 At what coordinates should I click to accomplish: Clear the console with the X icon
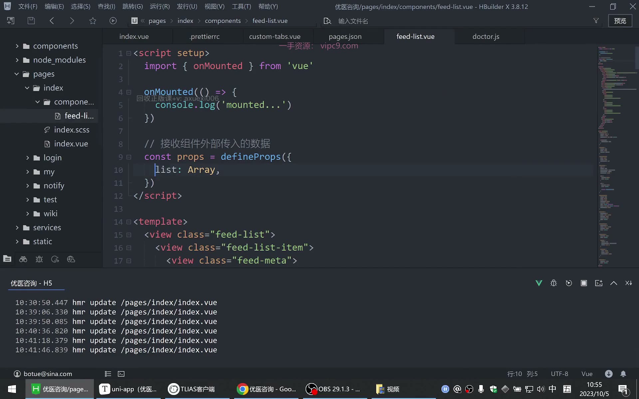[x=628, y=283]
